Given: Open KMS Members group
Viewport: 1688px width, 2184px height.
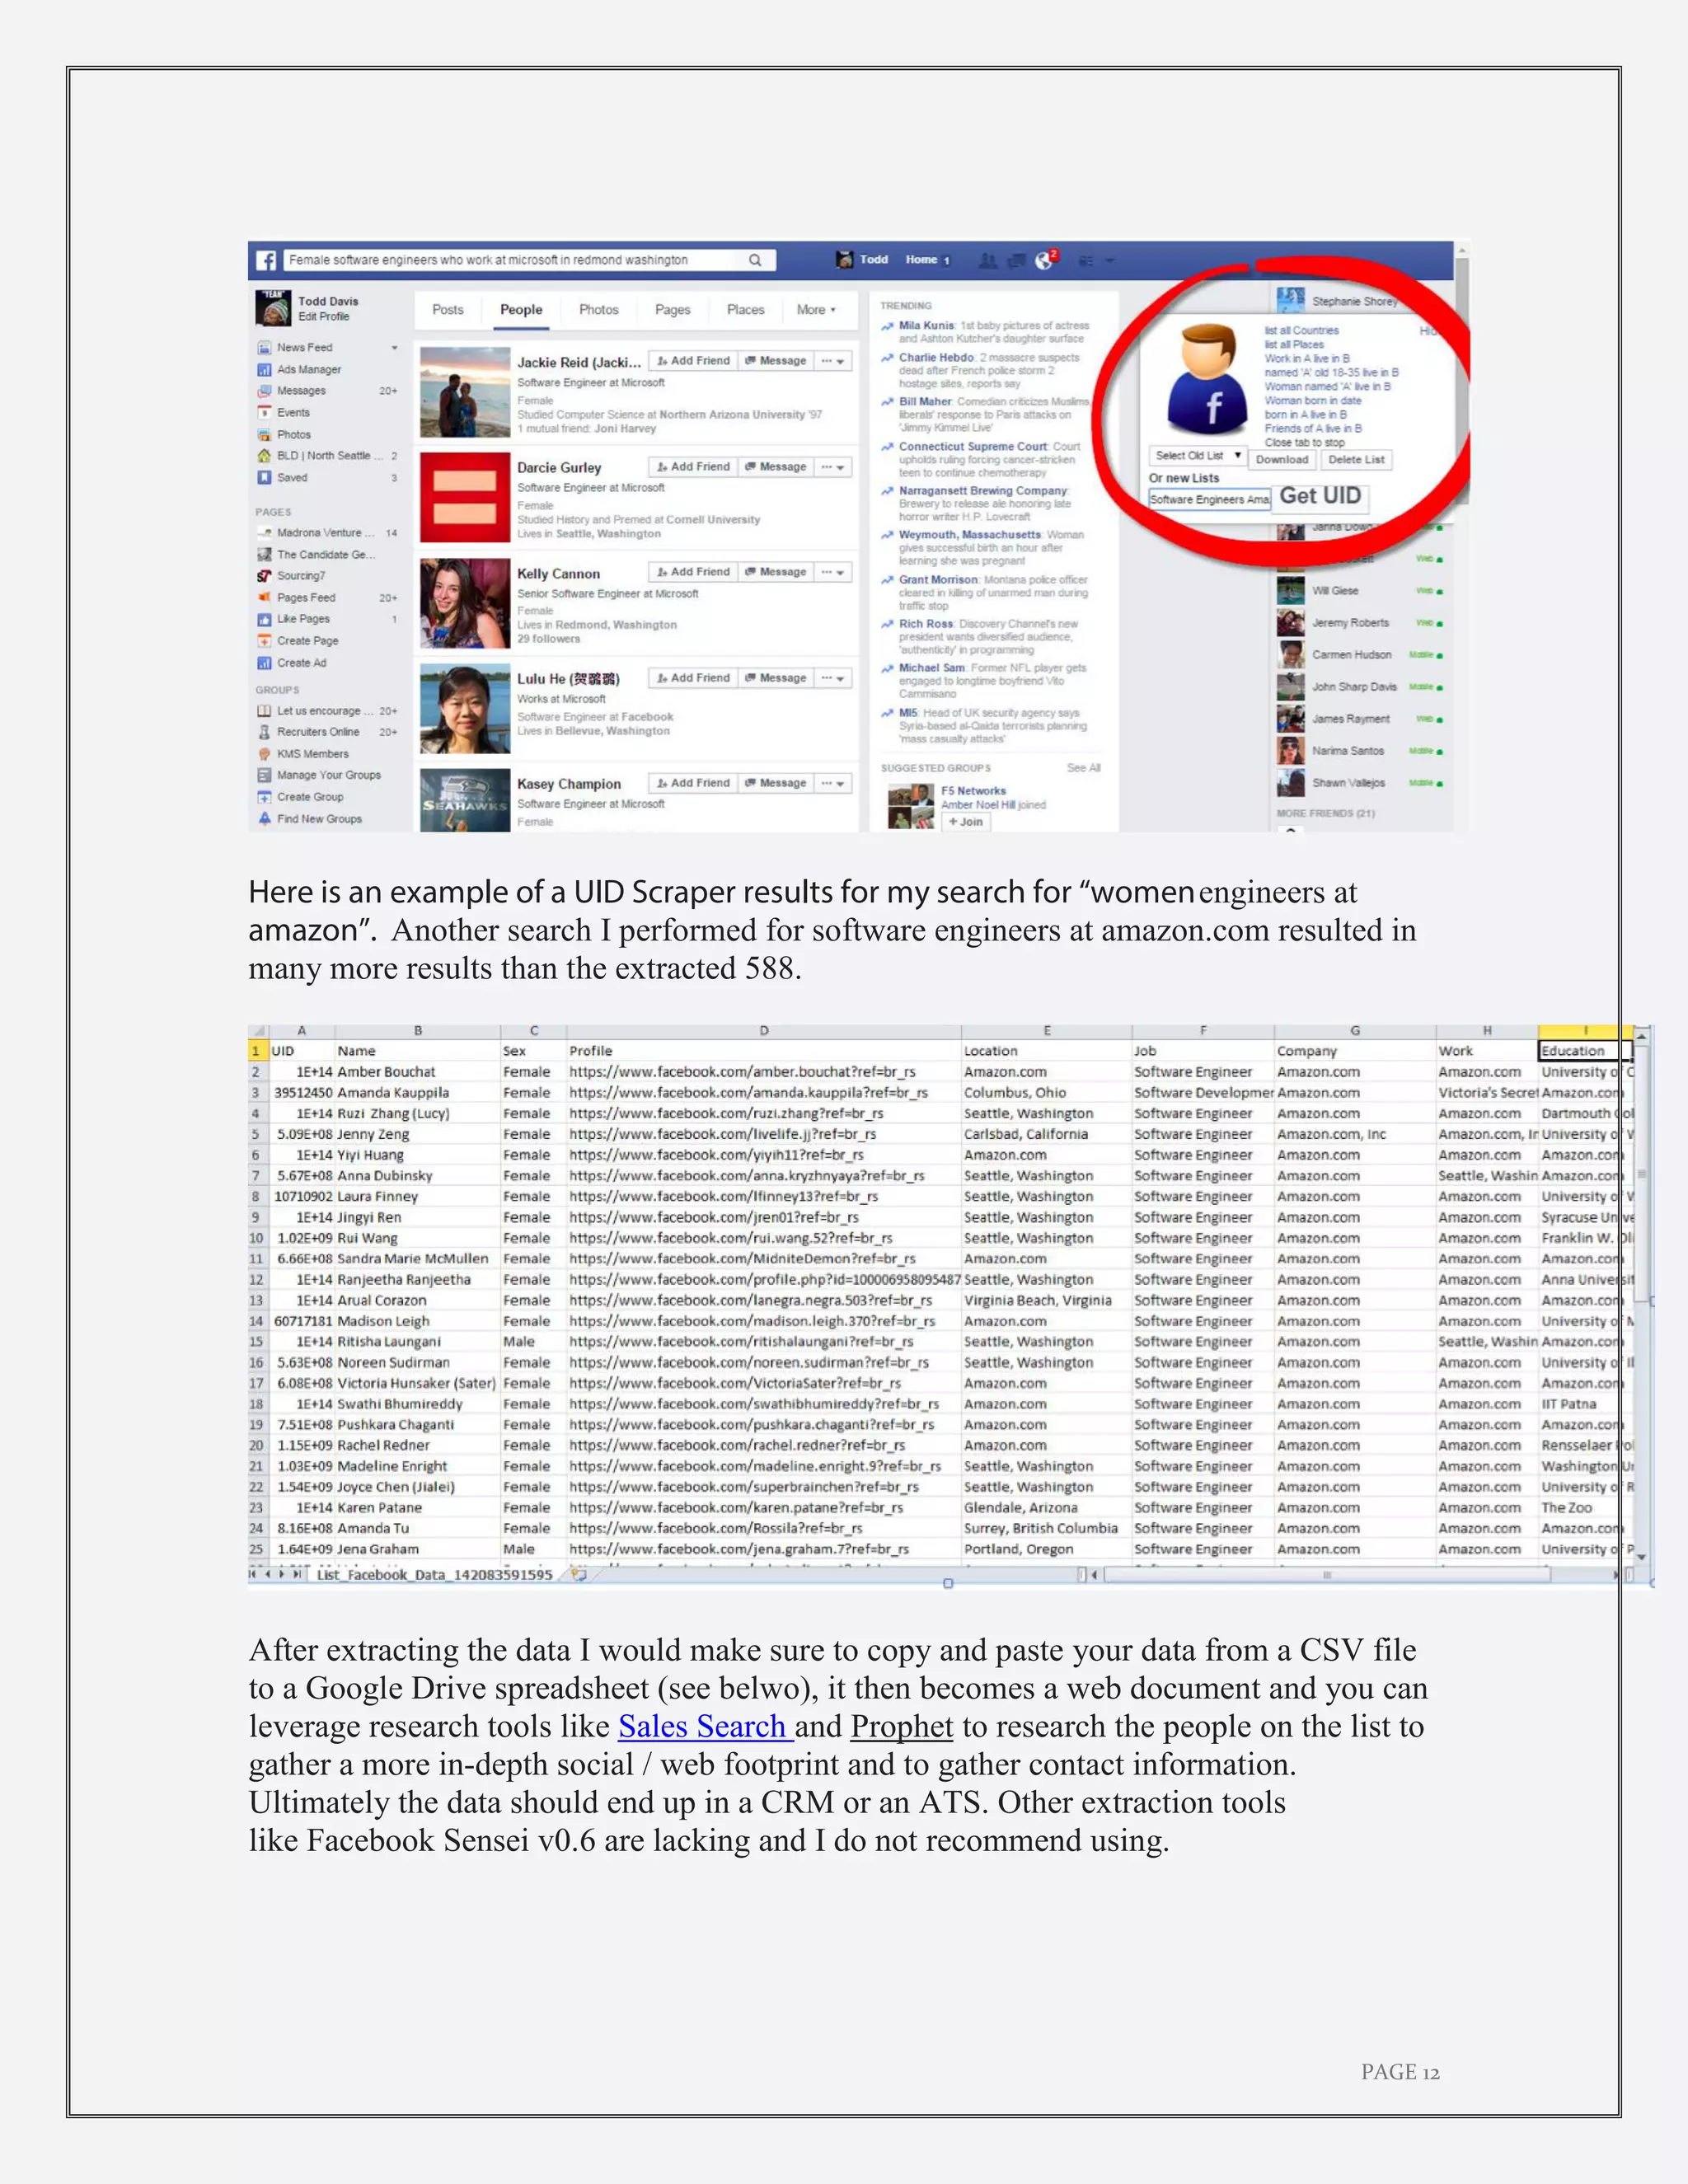Looking at the screenshot, I should (x=312, y=754).
